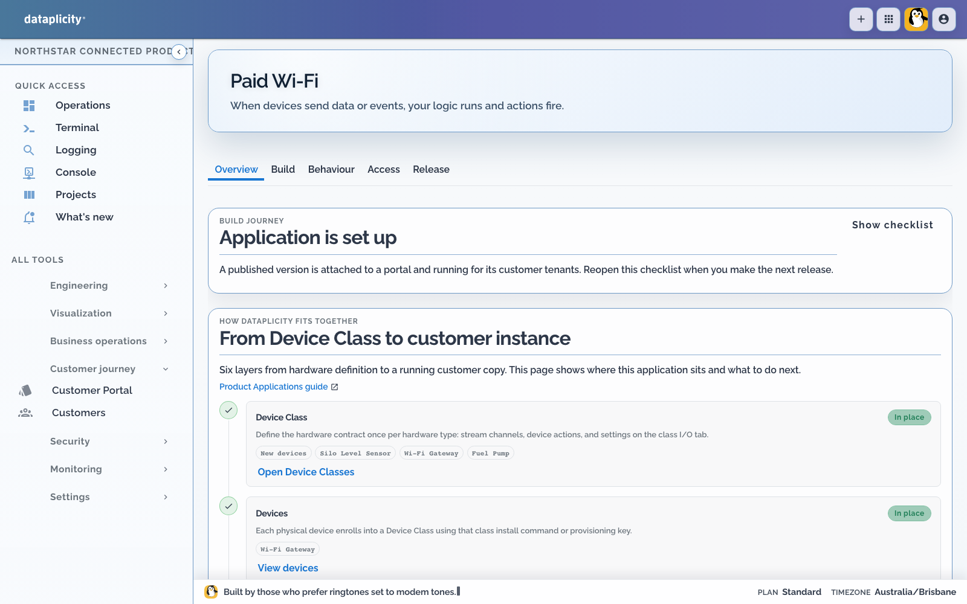Collapse the Customer journey section
Image resolution: width=967 pixels, height=604 pixels.
tap(109, 369)
